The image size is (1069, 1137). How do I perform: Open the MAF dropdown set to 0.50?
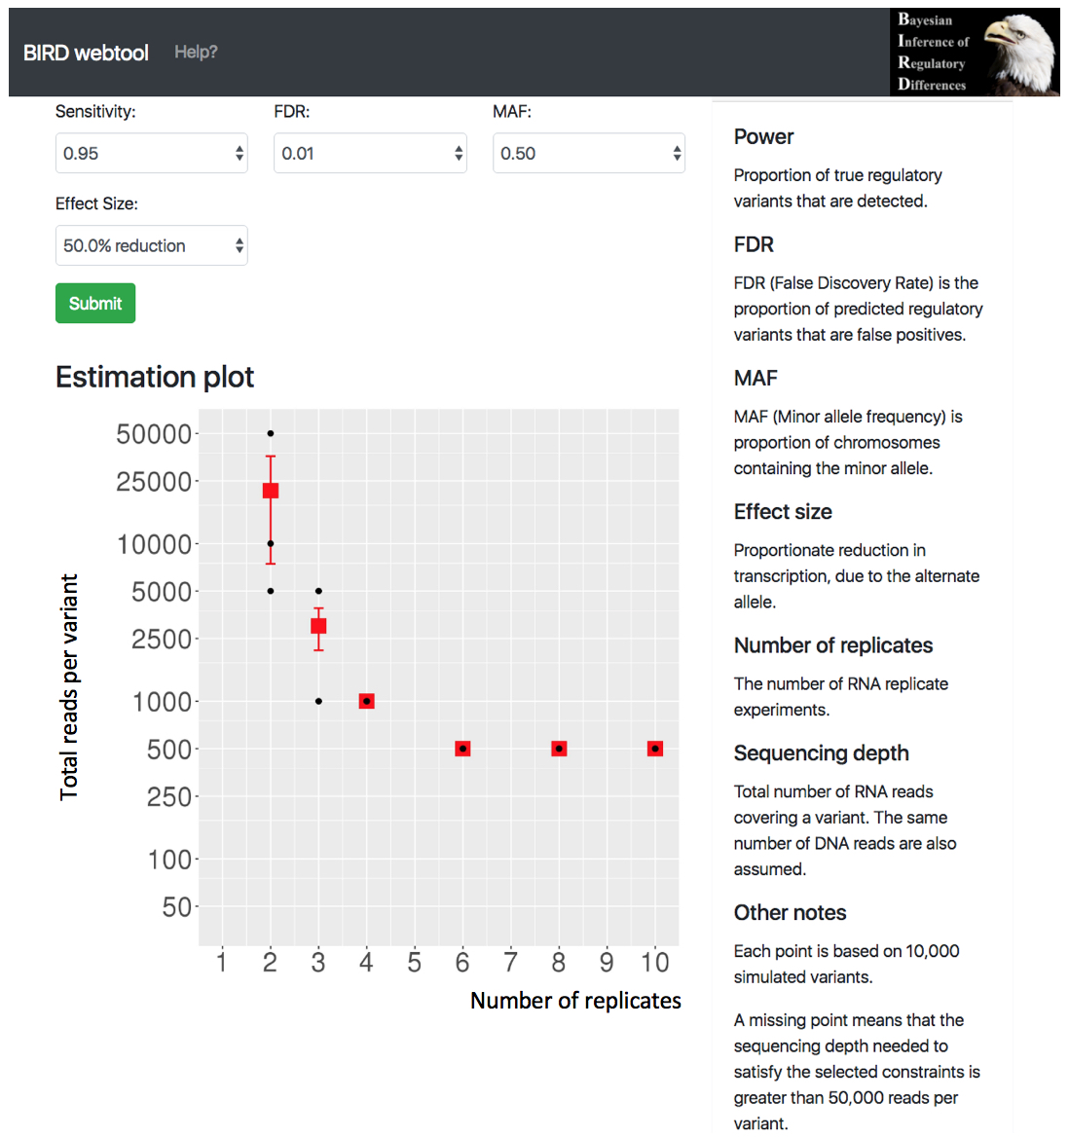point(589,153)
